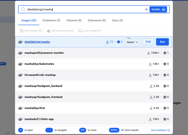Click download icon on mashupmill/presence-monitor row
The height and width of the screenshot is (135, 188).
click(x=148, y=53)
